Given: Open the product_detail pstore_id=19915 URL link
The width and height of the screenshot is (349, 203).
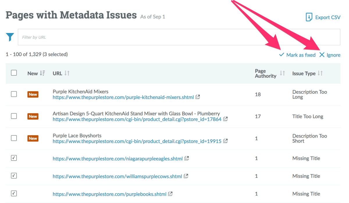Looking at the screenshot, I should 137,141.
